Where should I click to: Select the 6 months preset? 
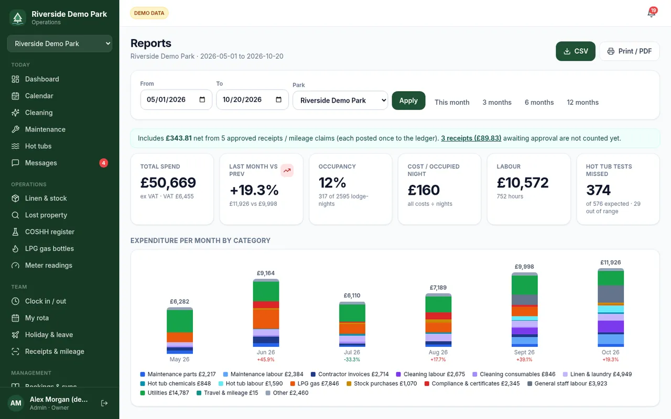(x=539, y=102)
